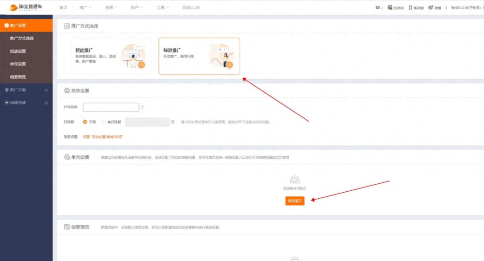The image size is (484, 261).
Task: Select step 1 推广设置 in sidebar
Action: (x=26, y=25)
